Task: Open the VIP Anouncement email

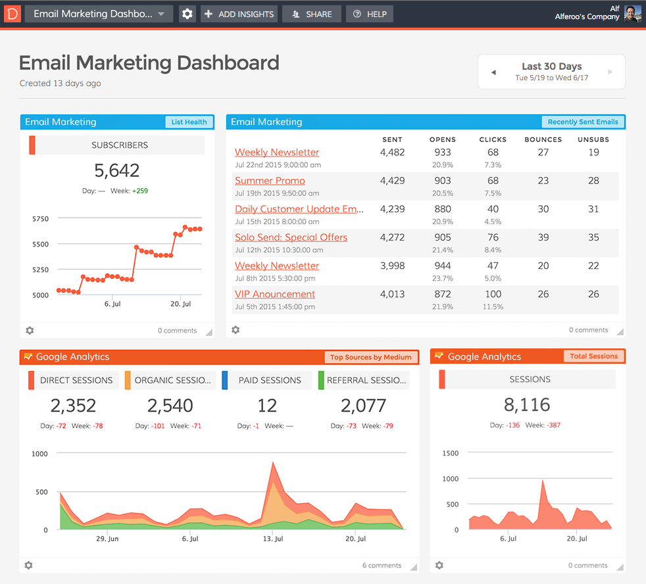Action: click(274, 294)
